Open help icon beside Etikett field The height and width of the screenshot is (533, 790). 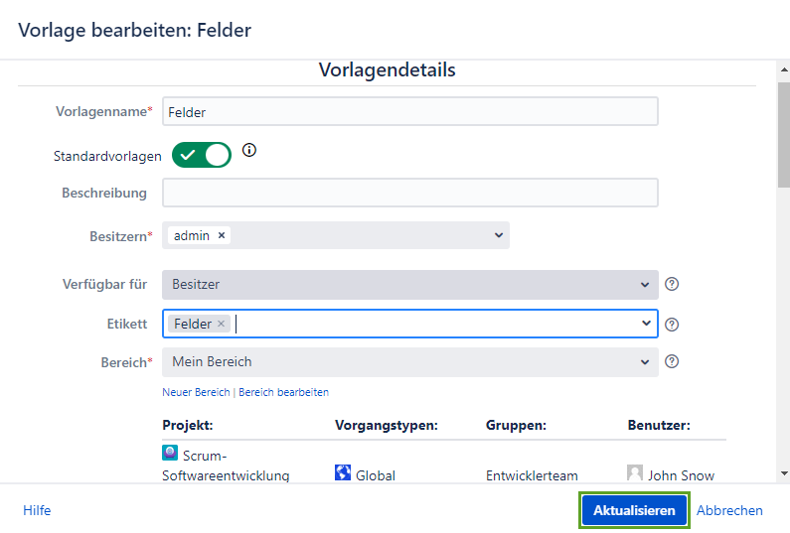tap(672, 325)
